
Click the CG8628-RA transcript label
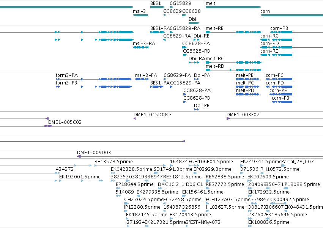click(196, 44)
